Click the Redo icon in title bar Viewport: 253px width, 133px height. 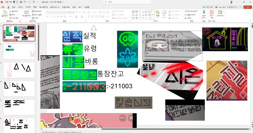[30, 2]
